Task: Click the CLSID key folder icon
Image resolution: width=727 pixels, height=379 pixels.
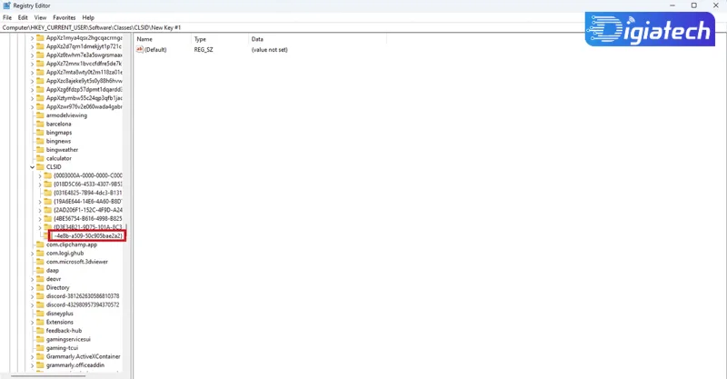Action: tap(40, 167)
